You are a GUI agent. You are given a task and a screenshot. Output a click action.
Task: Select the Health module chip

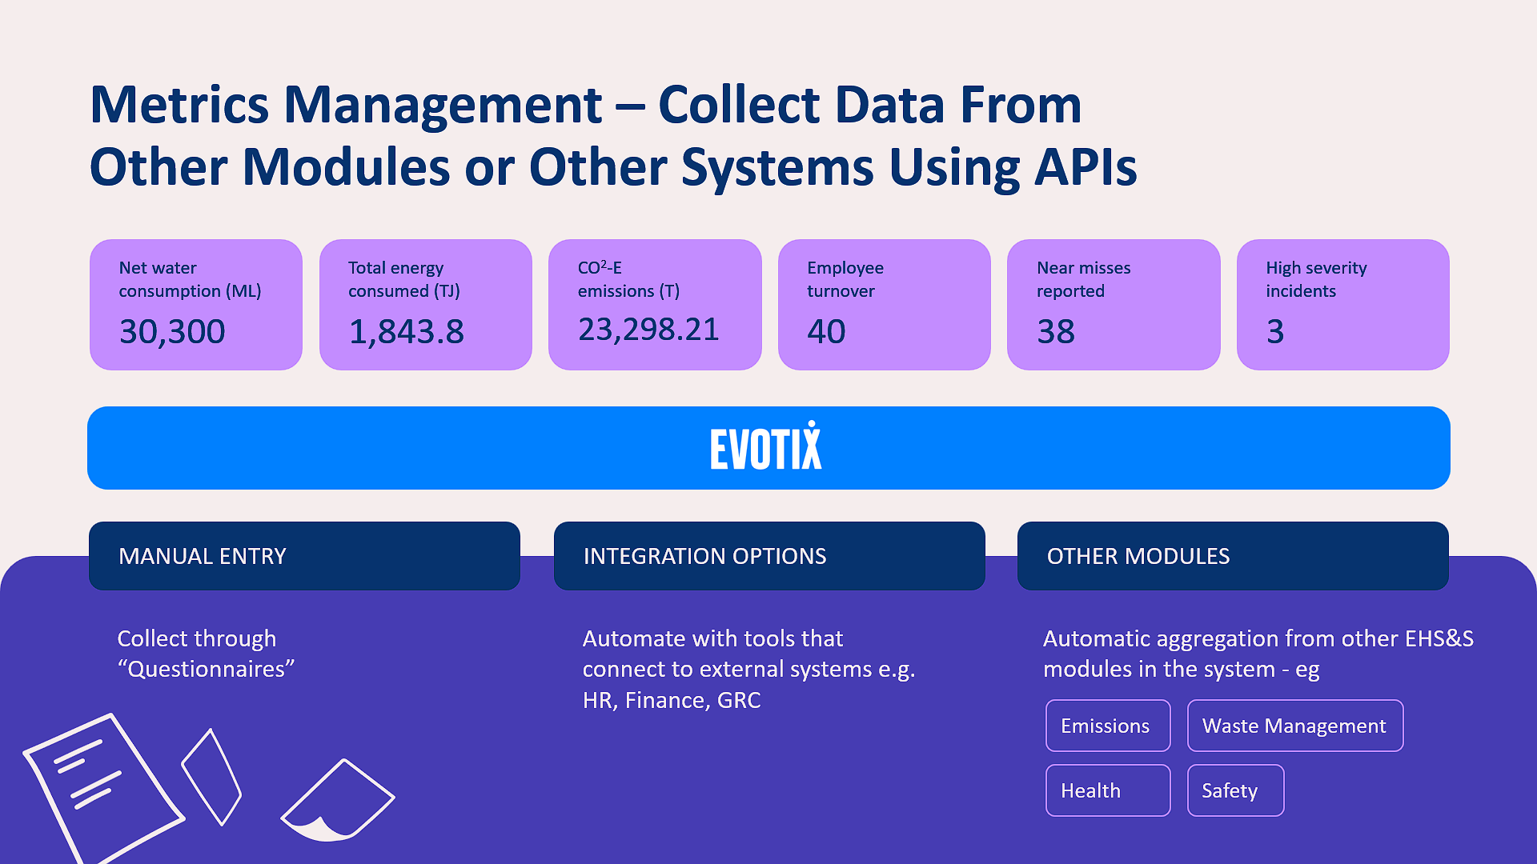coord(1108,790)
